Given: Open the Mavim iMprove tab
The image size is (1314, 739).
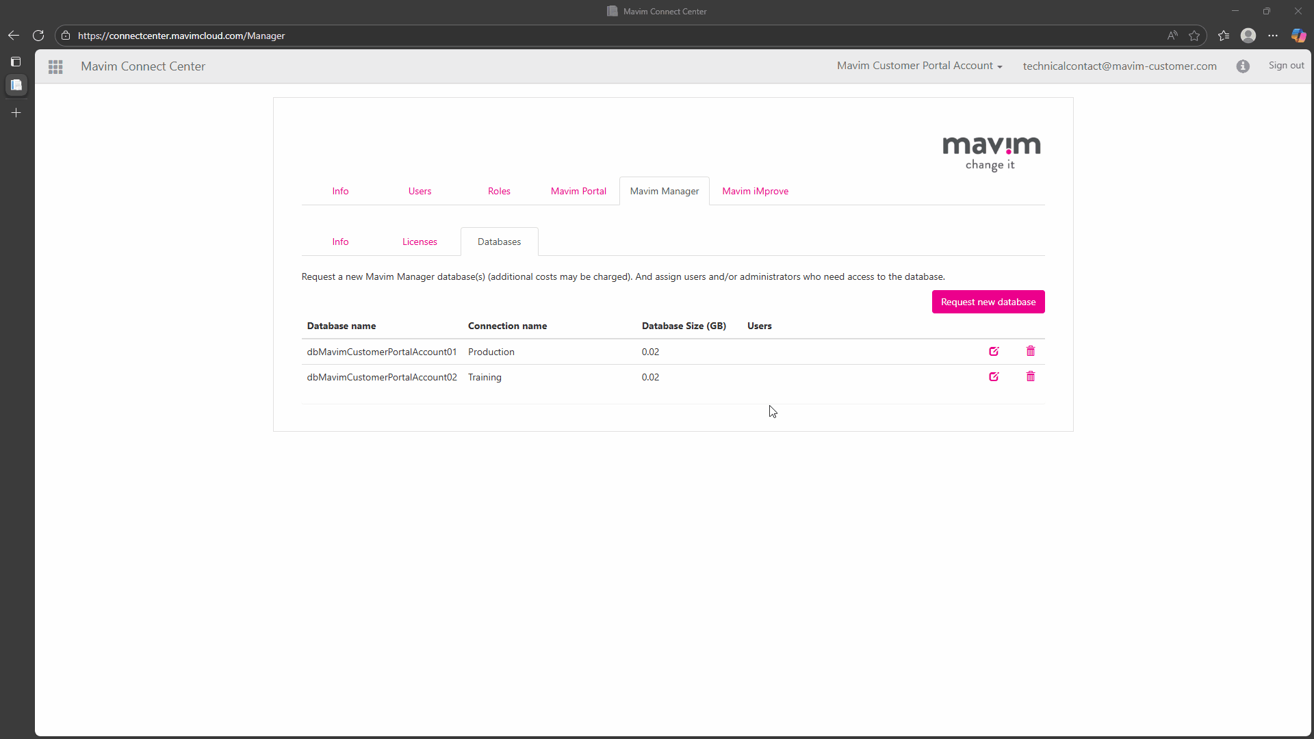Looking at the screenshot, I should tap(755, 191).
